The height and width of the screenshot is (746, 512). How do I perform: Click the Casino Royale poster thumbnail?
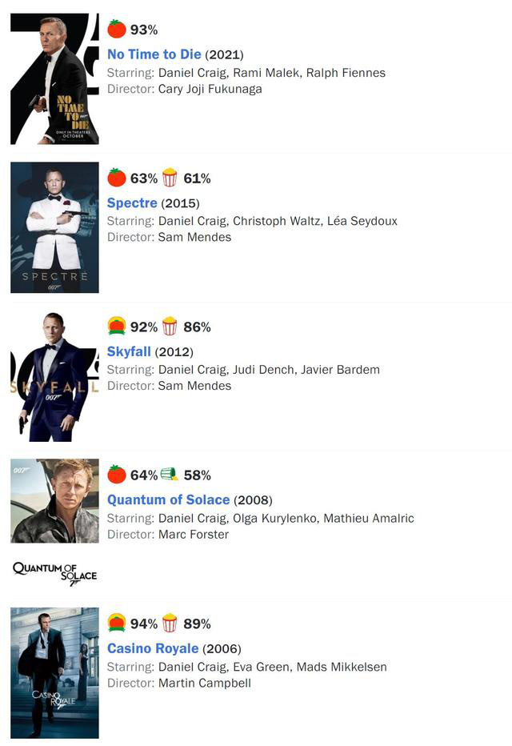click(54, 673)
